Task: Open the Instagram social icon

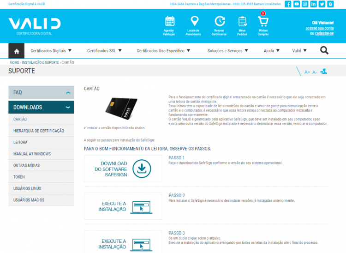Action: click(x=305, y=4)
